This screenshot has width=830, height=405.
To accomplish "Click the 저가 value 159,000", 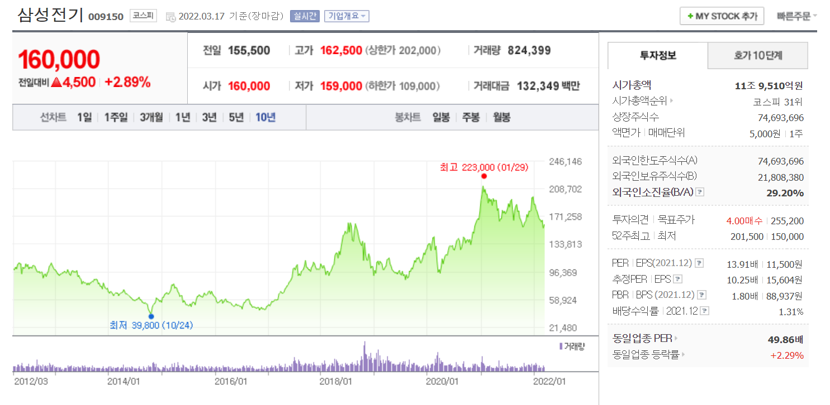I will click(x=341, y=86).
